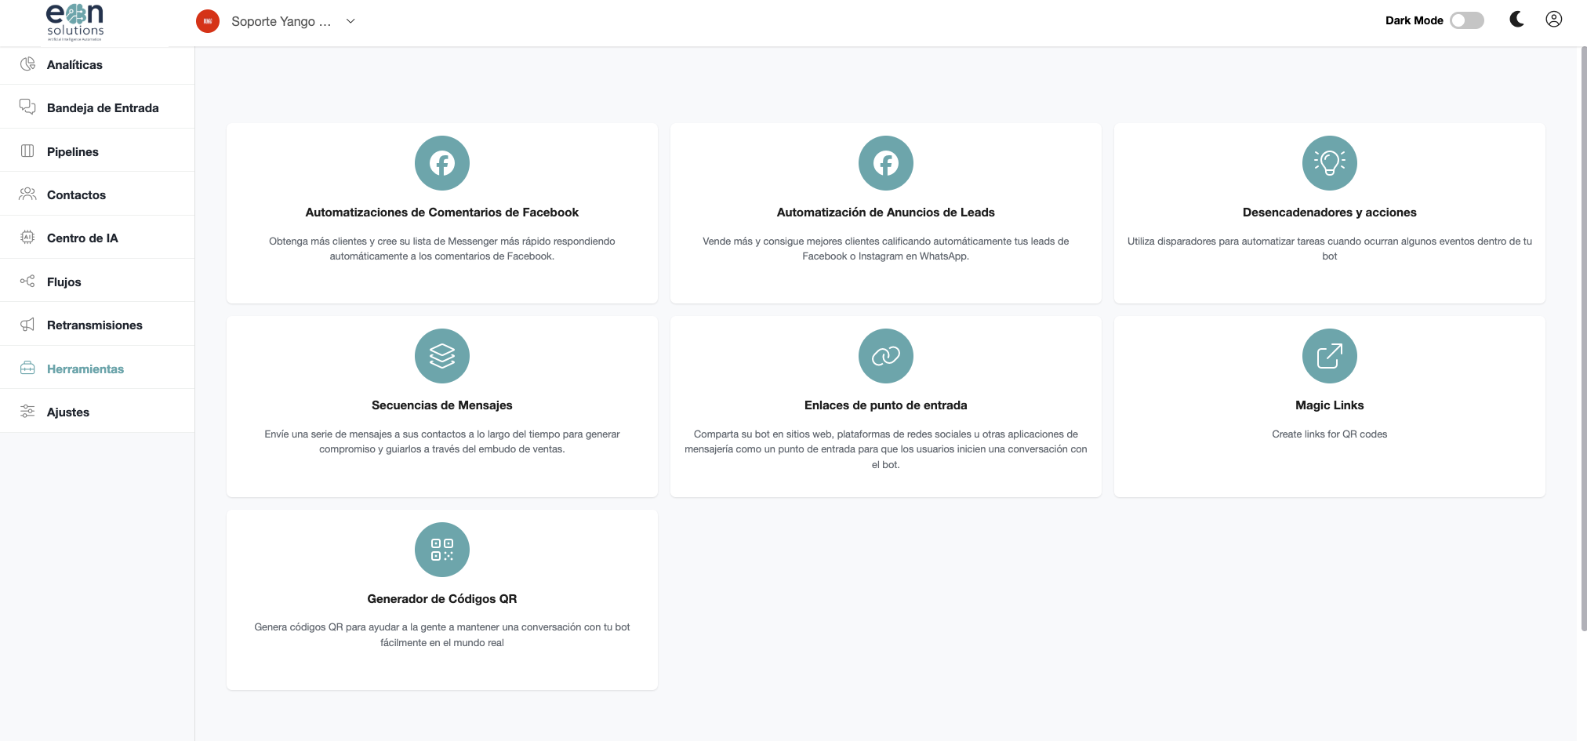1587x741 pixels.
Task: Click Facebook icon for Anuncios de Leads
Action: coord(886,163)
